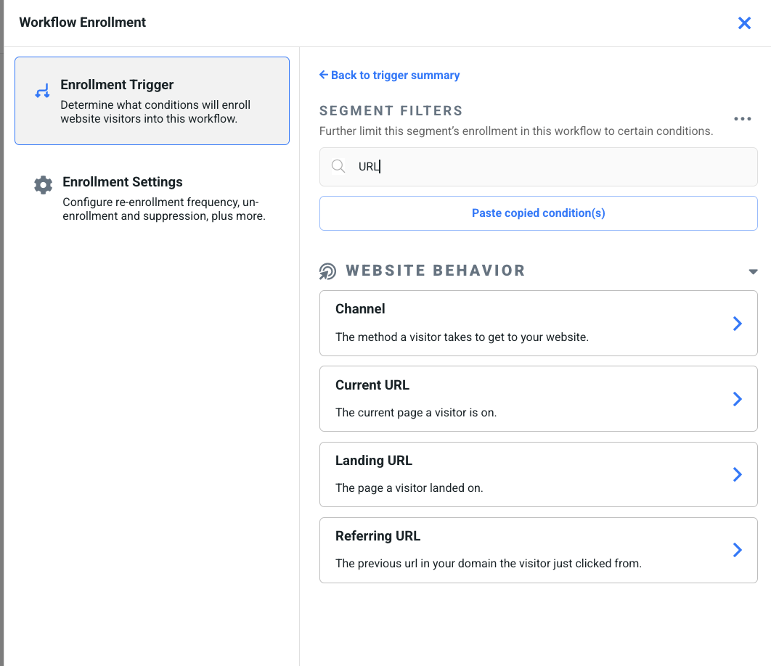Expand the Current URL filter chevron
The height and width of the screenshot is (666, 771).
(x=737, y=398)
